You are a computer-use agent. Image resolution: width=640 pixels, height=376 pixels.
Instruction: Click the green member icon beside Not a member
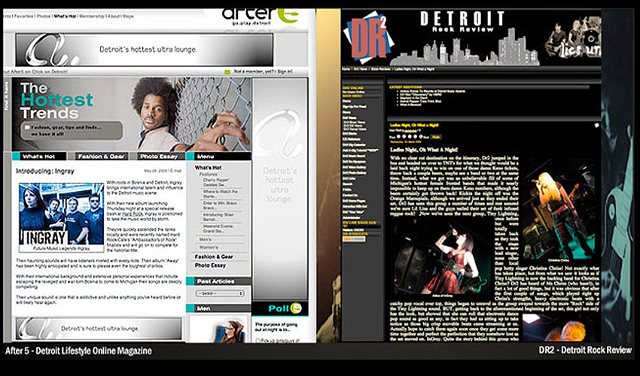pos(227,71)
